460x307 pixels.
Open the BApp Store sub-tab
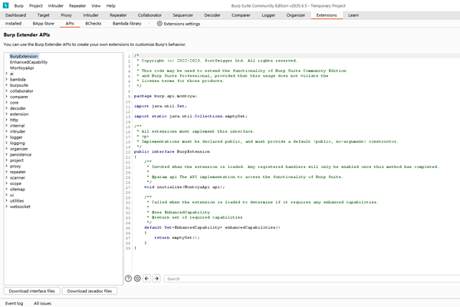(x=44, y=24)
